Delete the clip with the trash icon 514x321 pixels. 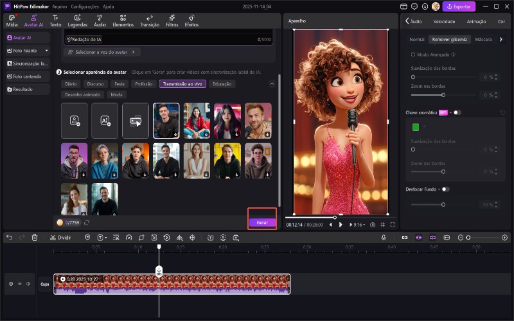35,238
